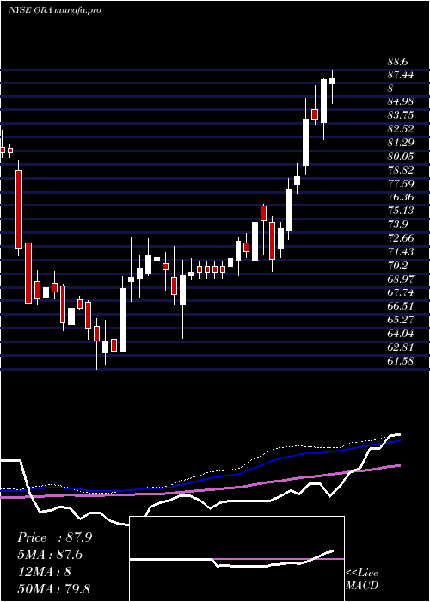
Task: Click the 77.59 price axis label
Action: [400, 183]
